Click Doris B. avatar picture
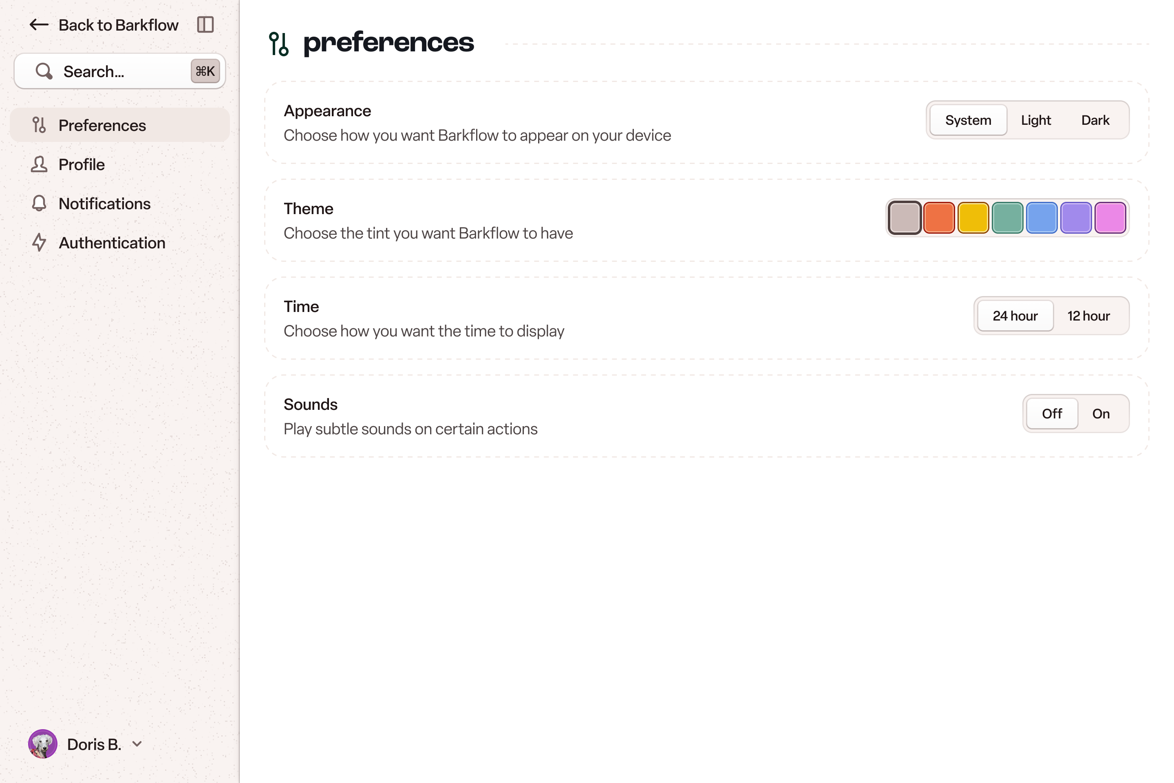Viewport: 1174px width, 783px height. (42, 744)
